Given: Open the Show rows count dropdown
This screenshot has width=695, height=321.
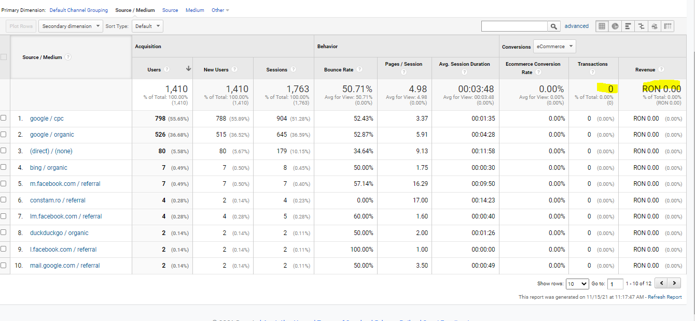Looking at the screenshot, I should click(577, 284).
